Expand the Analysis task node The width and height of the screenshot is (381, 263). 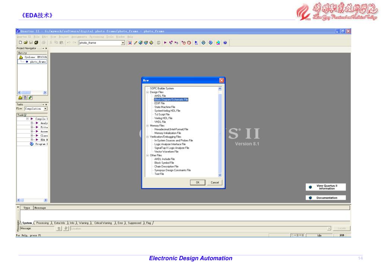32,123
